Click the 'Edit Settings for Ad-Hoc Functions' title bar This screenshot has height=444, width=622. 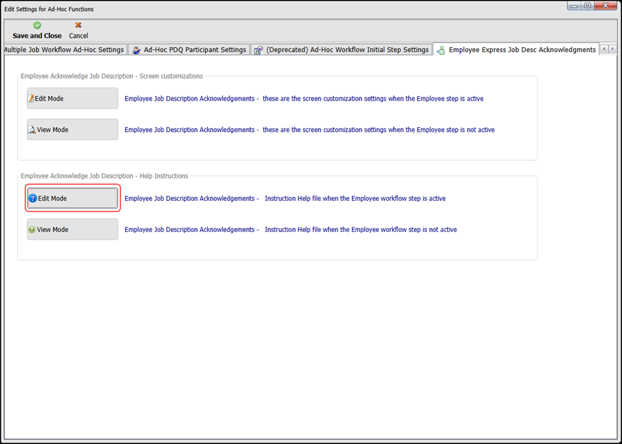pyautogui.click(x=207, y=9)
